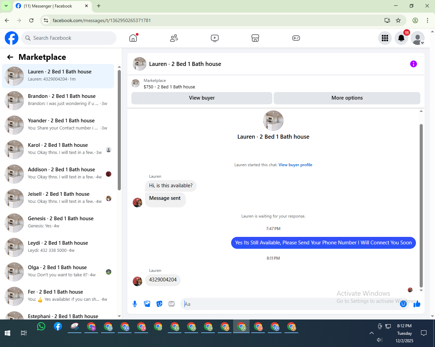The width and height of the screenshot is (435, 347).
Task: Focus the Aa message input field
Action: click(x=289, y=304)
